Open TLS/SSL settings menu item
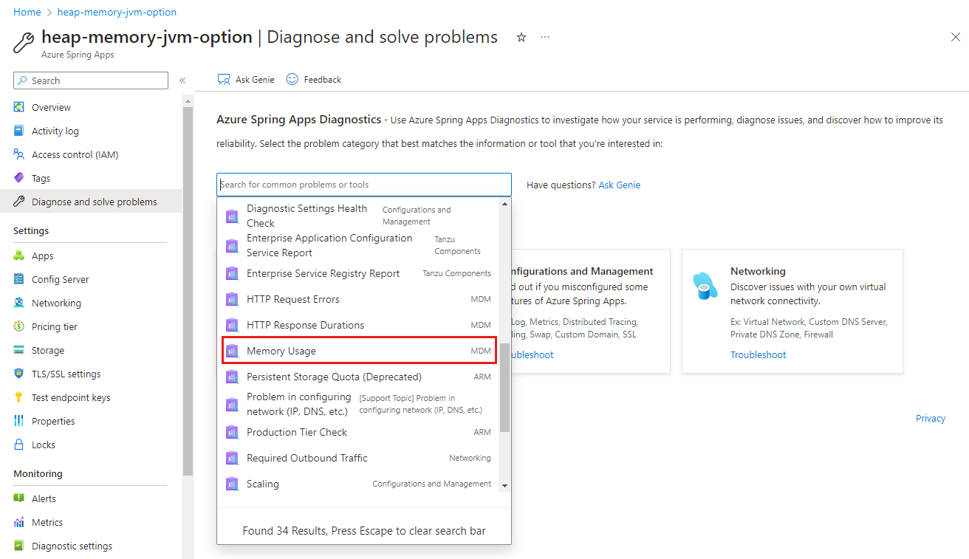This screenshot has width=969, height=559. pyautogui.click(x=91, y=374)
